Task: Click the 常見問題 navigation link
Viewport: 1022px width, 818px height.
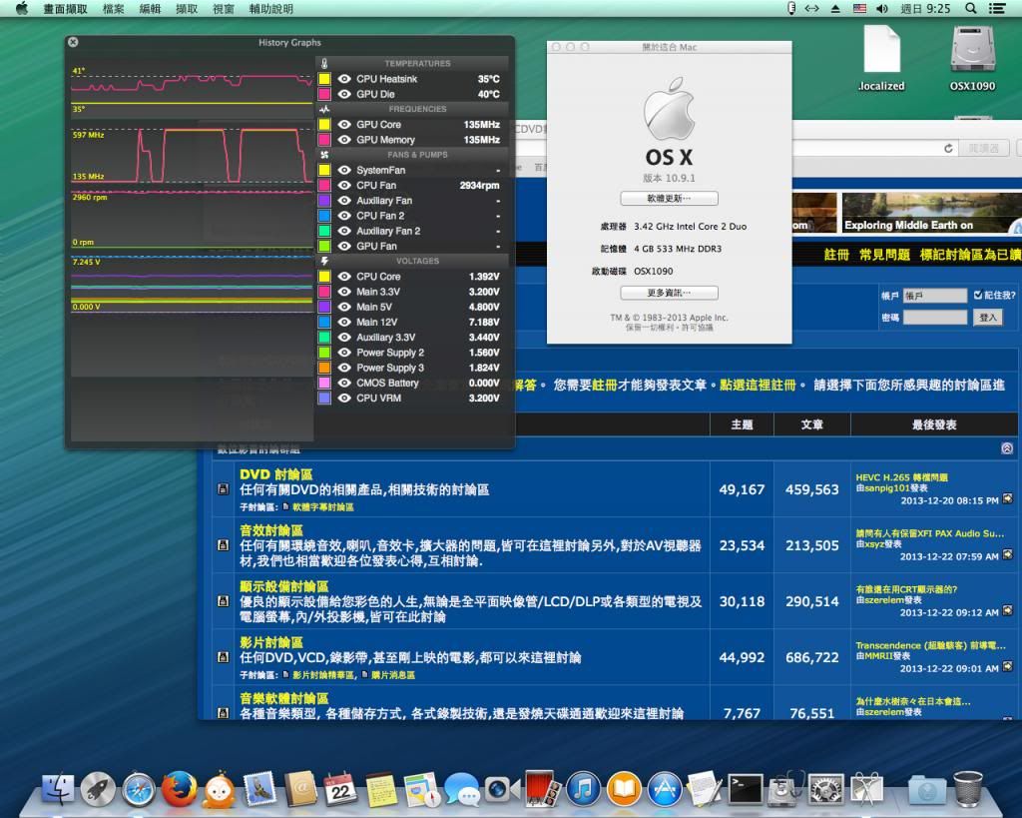Action: coord(884,255)
